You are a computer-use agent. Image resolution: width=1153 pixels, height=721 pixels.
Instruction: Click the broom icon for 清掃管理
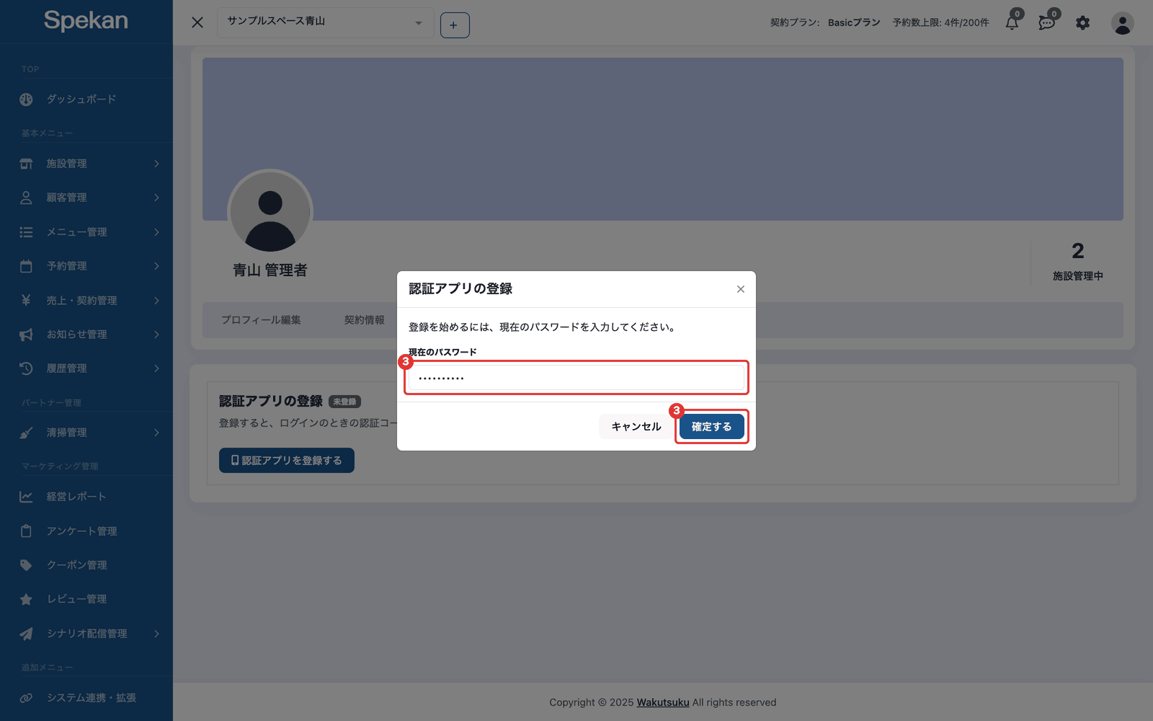pyautogui.click(x=26, y=433)
